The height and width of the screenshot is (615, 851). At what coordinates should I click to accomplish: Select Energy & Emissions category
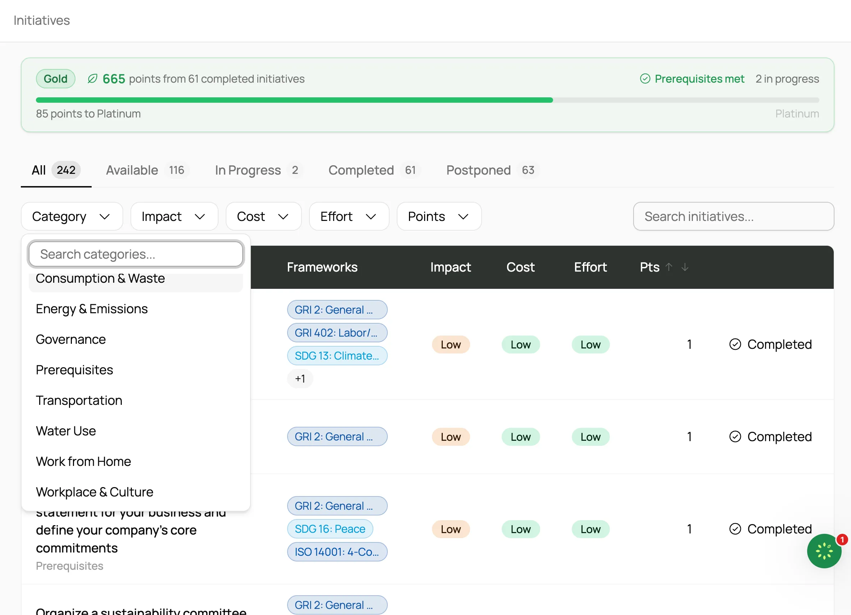coord(136,309)
